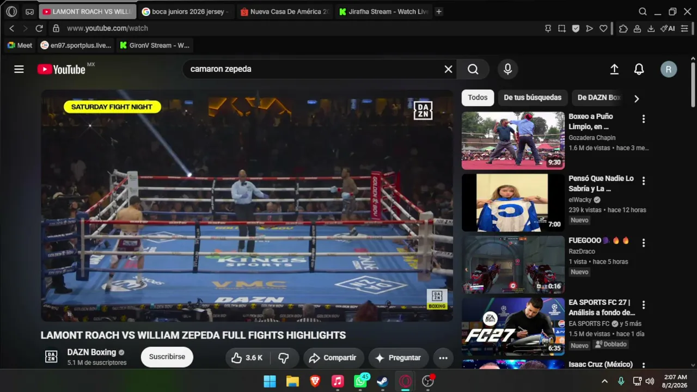Open Steam from the taskbar
The width and height of the screenshot is (697, 392).
click(383, 381)
